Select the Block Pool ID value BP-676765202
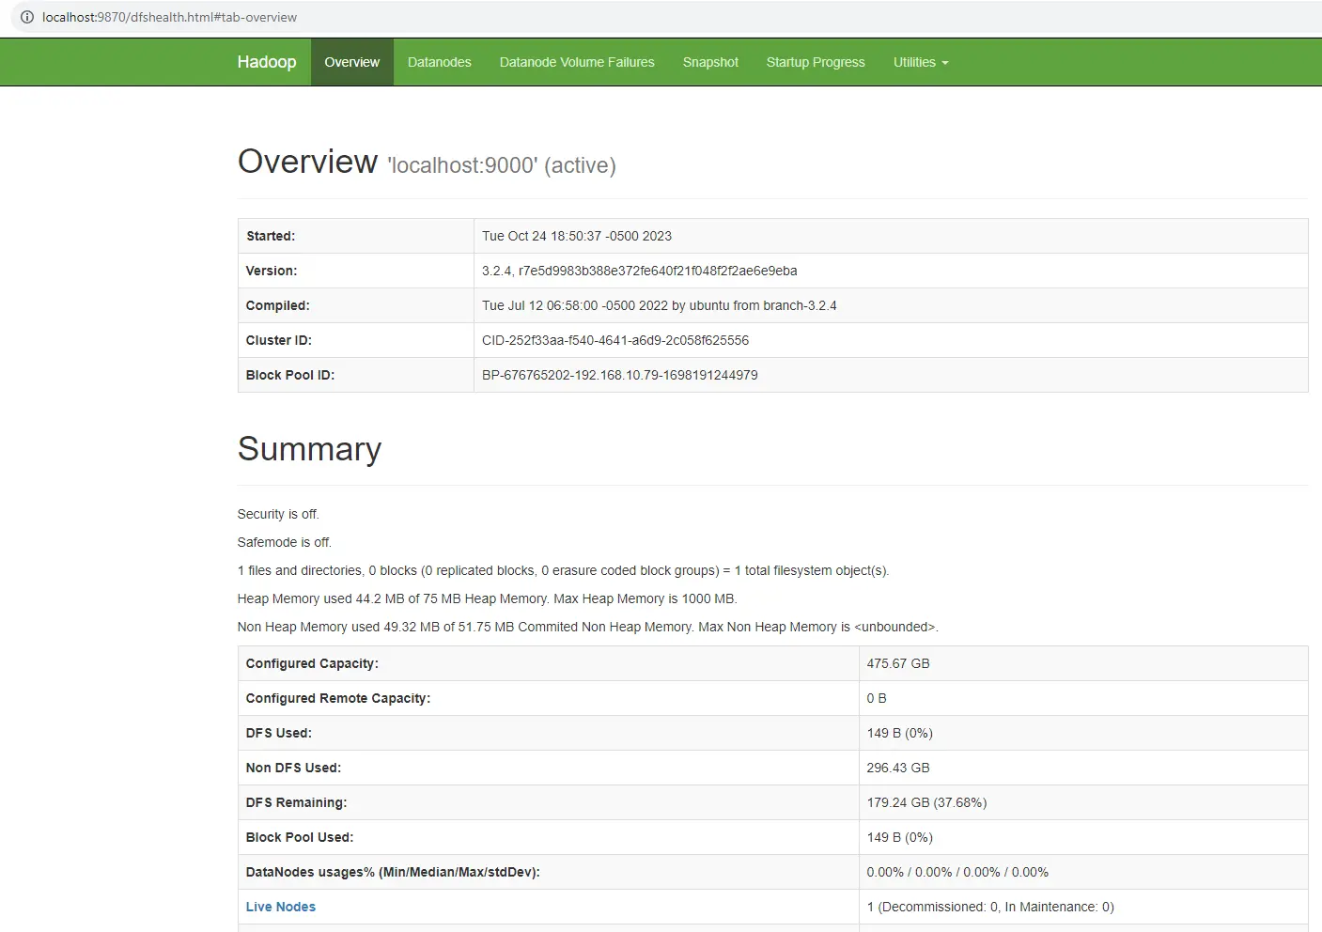This screenshot has height=932, width=1322. click(620, 375)
